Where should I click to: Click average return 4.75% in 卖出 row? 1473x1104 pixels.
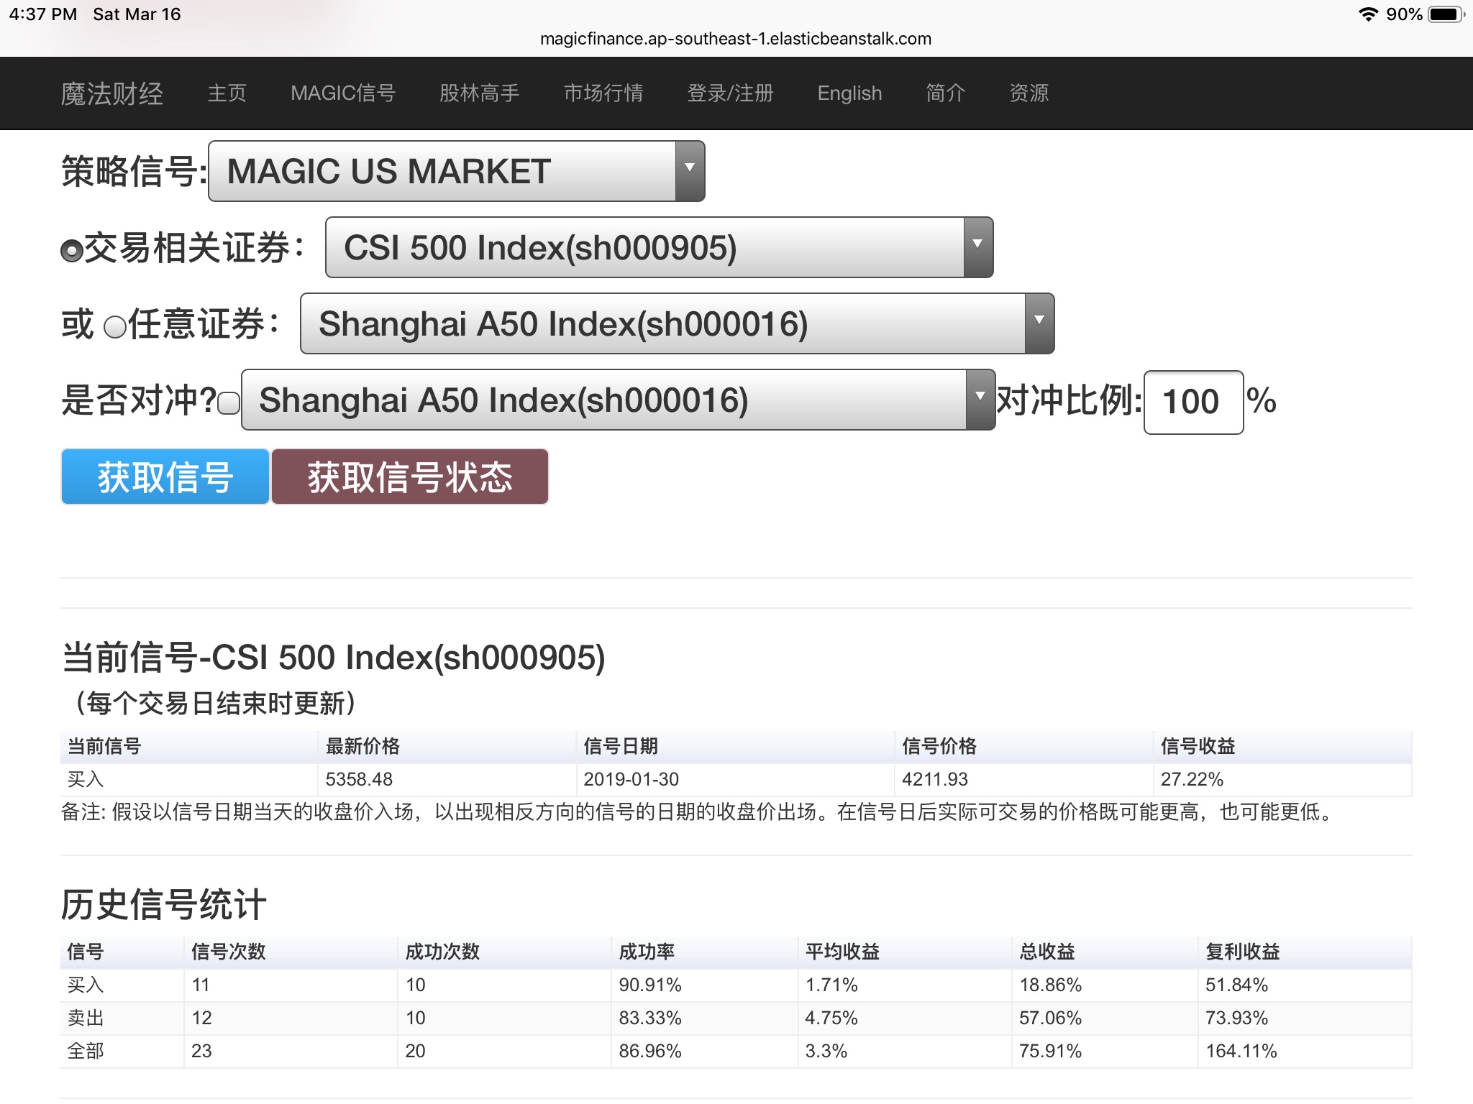coord(831,1018)
